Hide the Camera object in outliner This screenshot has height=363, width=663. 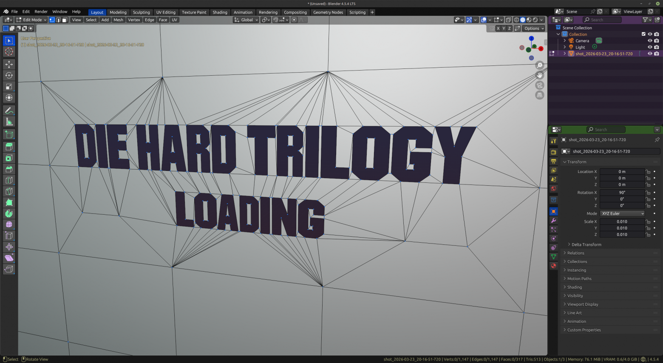(650, 41)
